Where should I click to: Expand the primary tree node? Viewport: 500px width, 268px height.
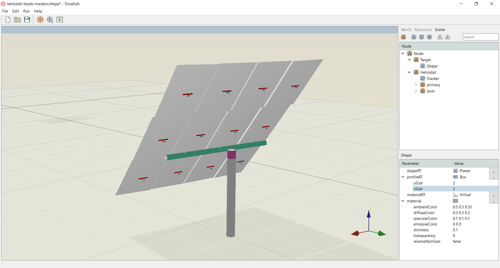click(416, 85)
